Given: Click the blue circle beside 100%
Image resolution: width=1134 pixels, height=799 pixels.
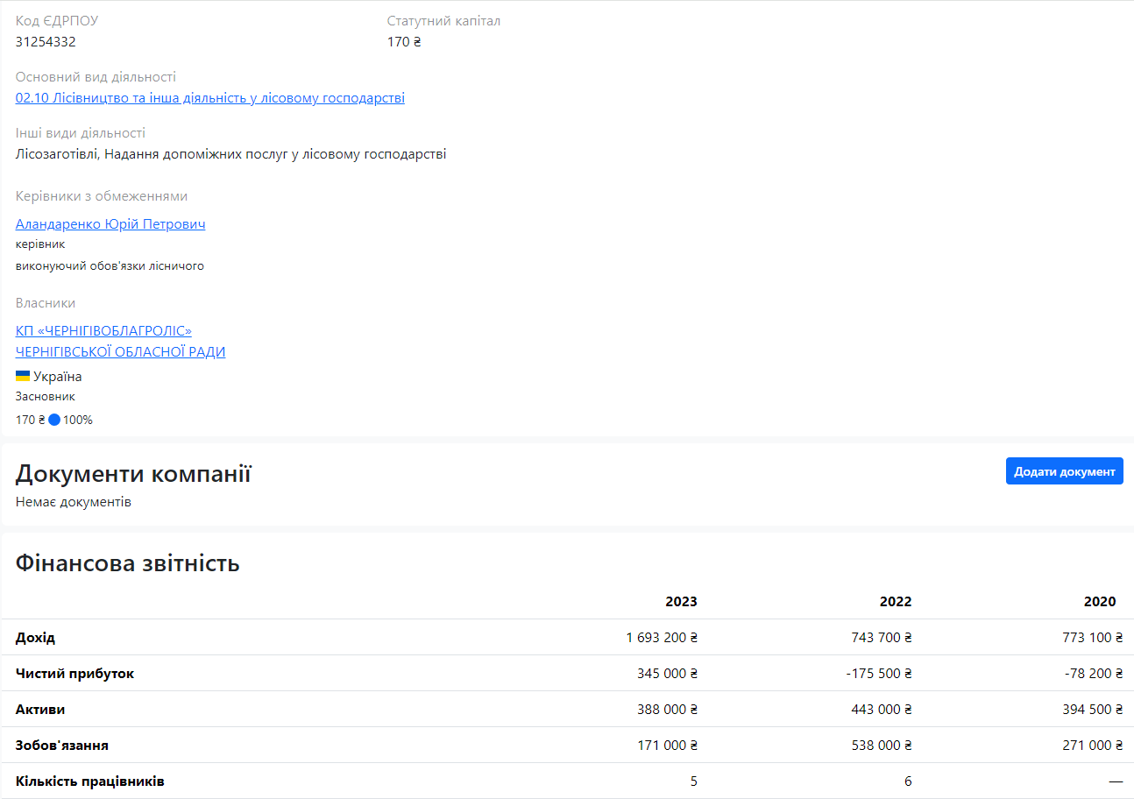Looking at the screenshot, I should pyautogui.click(x=54, y=420).
